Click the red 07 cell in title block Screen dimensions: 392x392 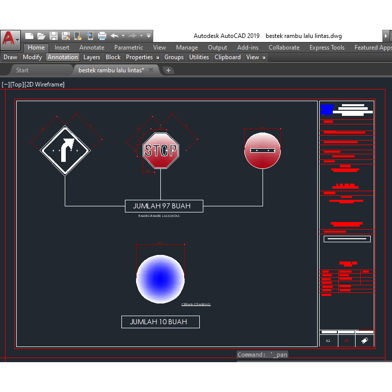[x=346, y=341]
